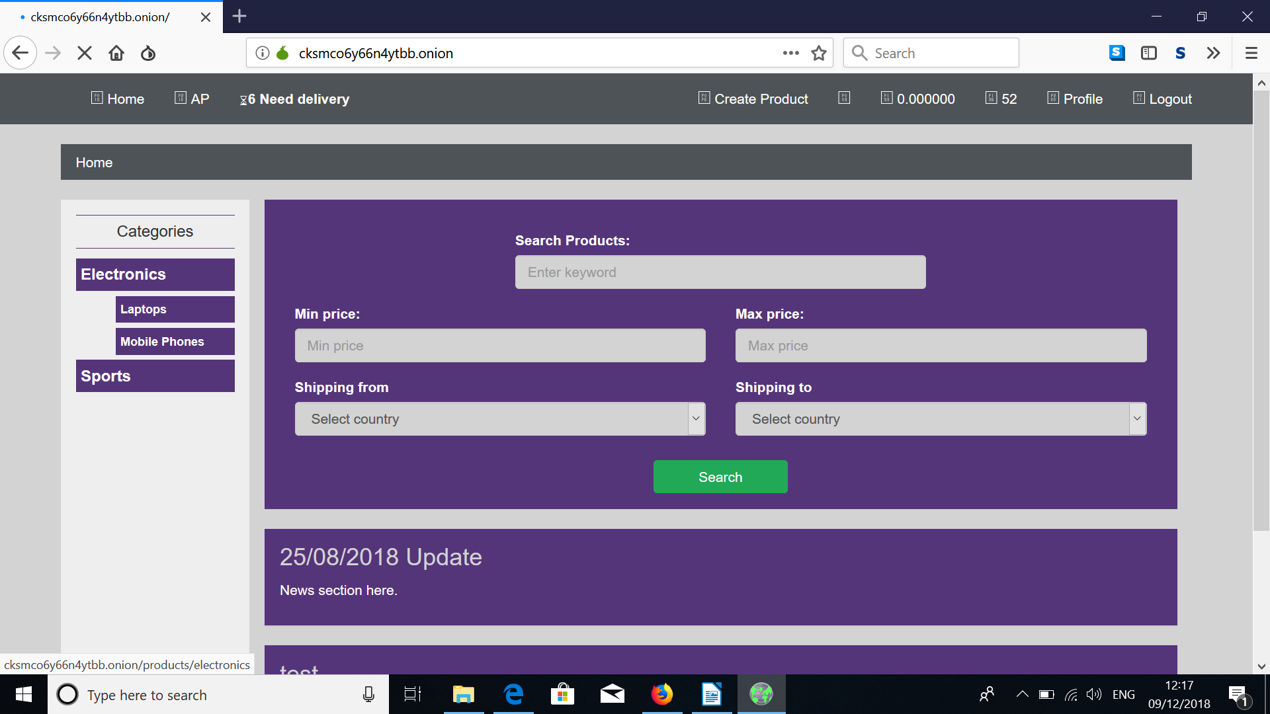Open the People icon in taskbar

coord(987,694)
